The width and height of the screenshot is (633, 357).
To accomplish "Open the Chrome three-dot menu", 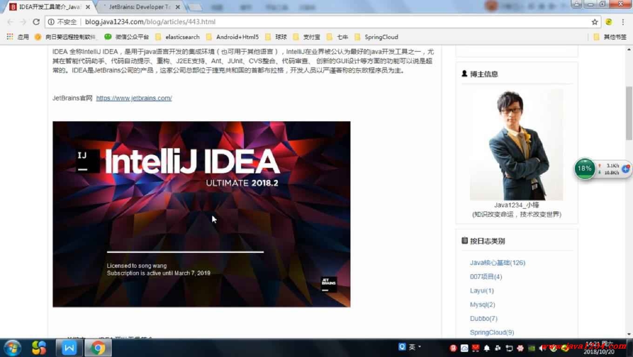I will pos(623,21).
